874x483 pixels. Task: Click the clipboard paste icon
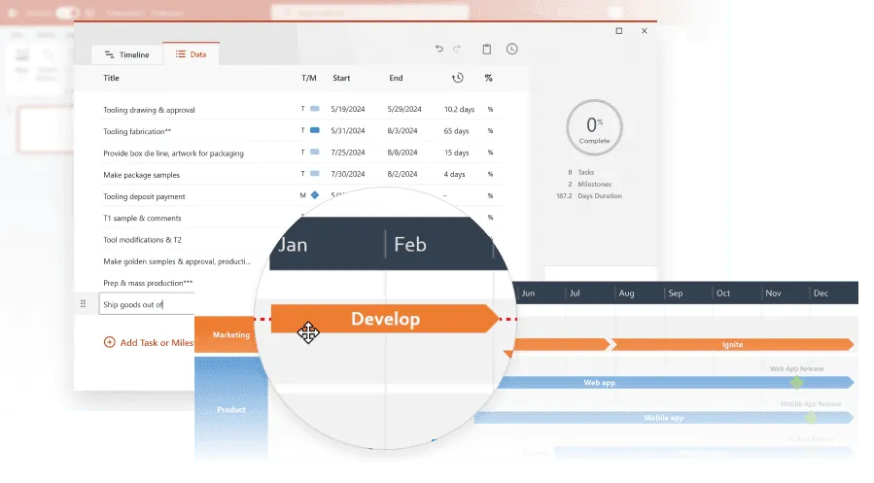click(x=487, y=49)
